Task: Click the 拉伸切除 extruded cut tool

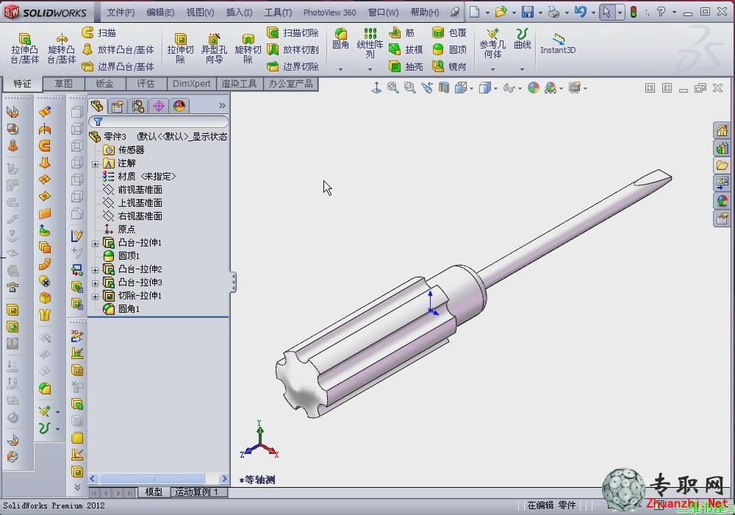Action: coord(181,48)
